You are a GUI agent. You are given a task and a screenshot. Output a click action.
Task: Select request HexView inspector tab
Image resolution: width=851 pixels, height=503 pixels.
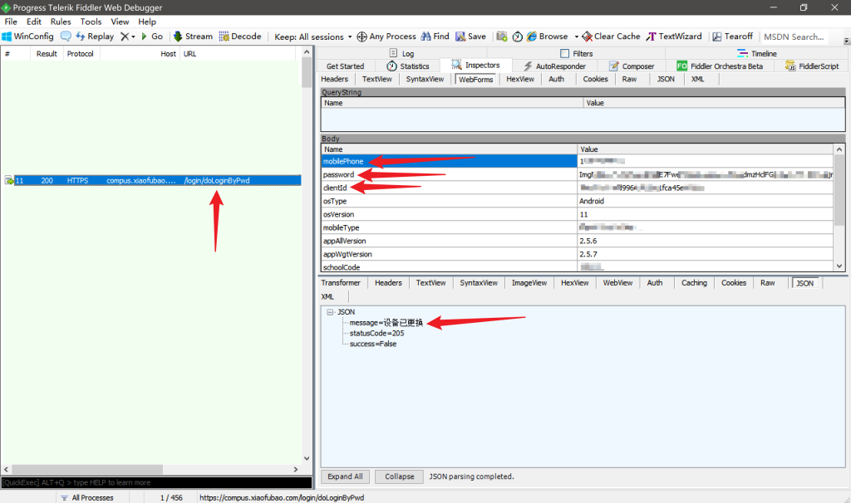coord(520,79)
